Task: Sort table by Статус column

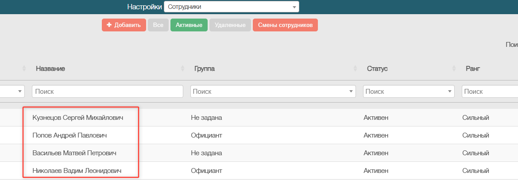Action: tap(377, 69)
